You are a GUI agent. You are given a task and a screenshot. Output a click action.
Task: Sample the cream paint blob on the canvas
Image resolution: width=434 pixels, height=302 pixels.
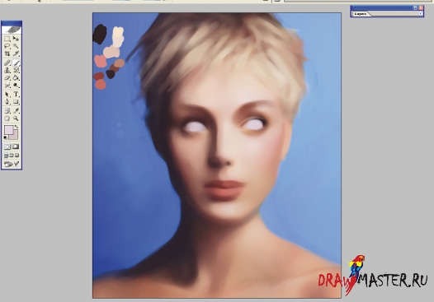118,33
